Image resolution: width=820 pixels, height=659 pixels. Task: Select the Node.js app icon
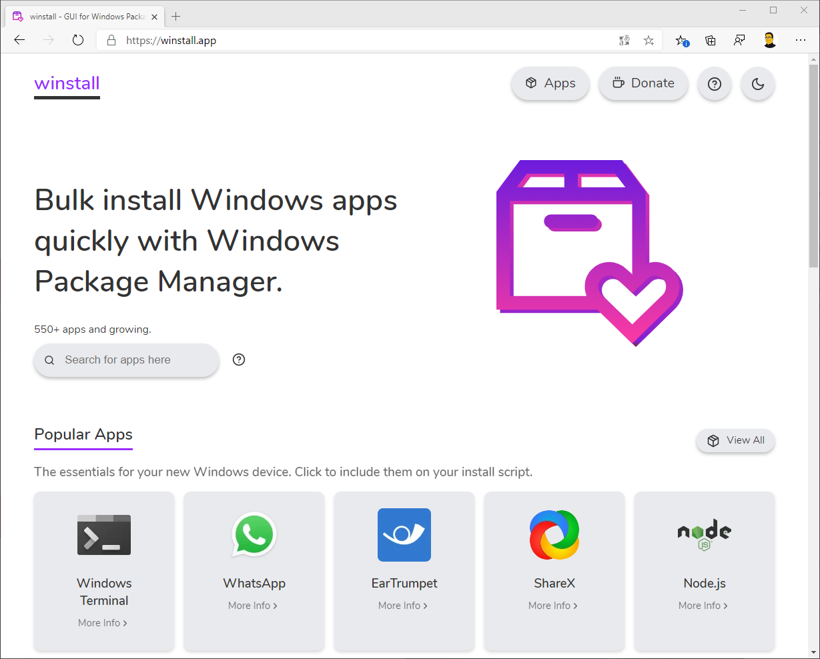pyautogui.click(x=705, y=535)
